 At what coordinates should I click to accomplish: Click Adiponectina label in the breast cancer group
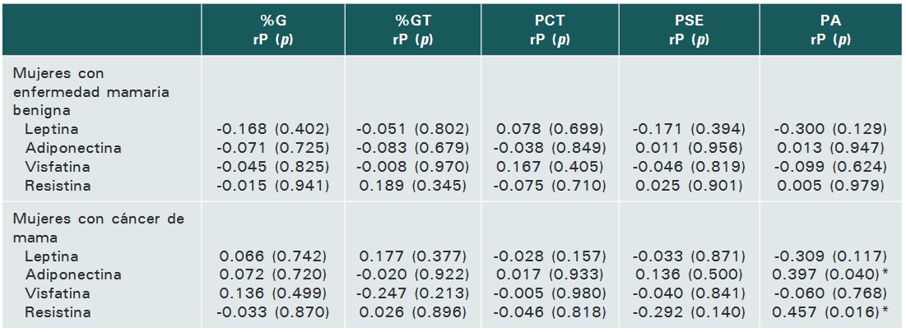(73, 274)
